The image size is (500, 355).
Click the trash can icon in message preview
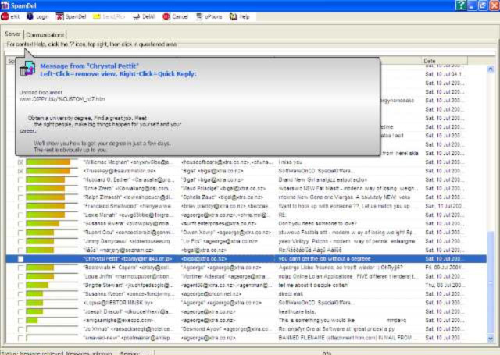coord(27,69)
